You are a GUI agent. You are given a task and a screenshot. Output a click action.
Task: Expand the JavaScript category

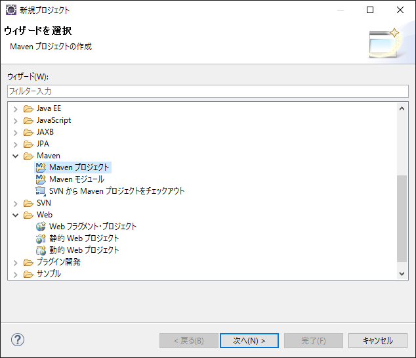coord(16,121)
